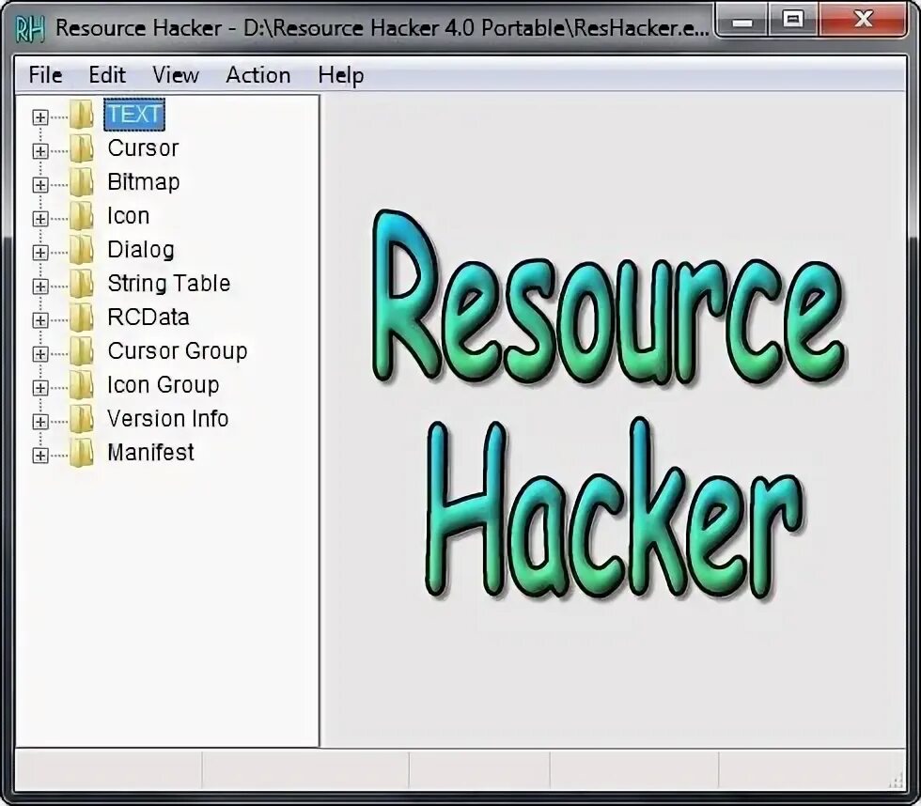
Task: Click the Icon folder icon
Action: pyautogui.click(x=81, y=216)
